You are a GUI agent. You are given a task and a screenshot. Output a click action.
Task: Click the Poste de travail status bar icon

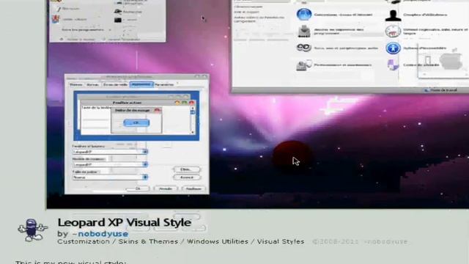[426, 90]
